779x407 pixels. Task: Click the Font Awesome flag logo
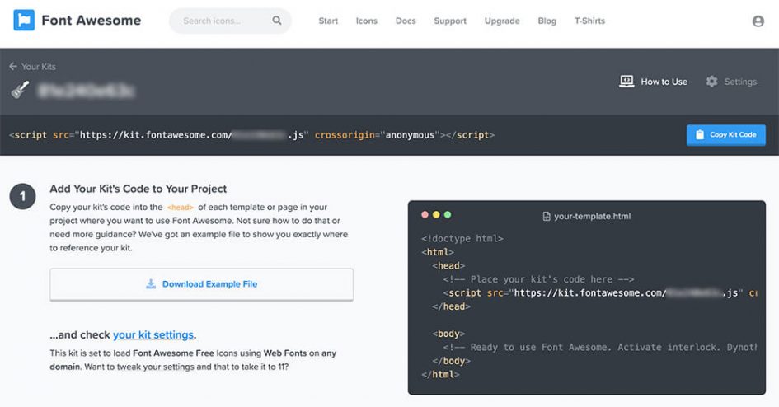tap(24, 21)
